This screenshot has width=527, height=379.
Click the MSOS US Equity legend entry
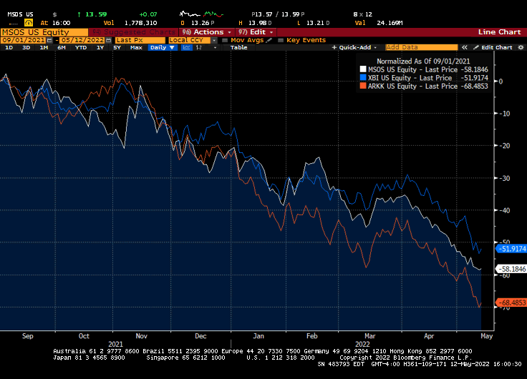point(424,69)
